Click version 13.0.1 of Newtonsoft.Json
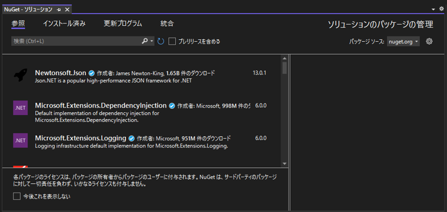447x212 pixels. click(x=259, y=73)
